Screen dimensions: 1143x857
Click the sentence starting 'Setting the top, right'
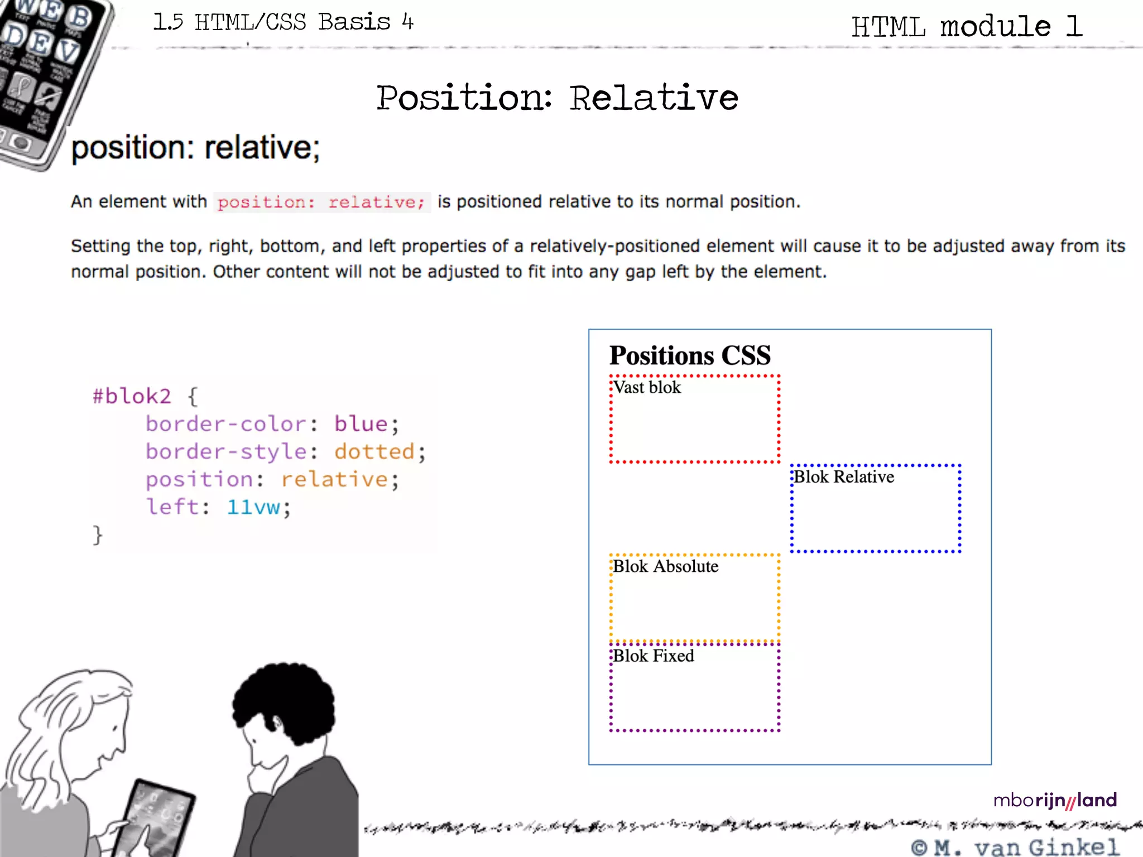tap(598, 259)
